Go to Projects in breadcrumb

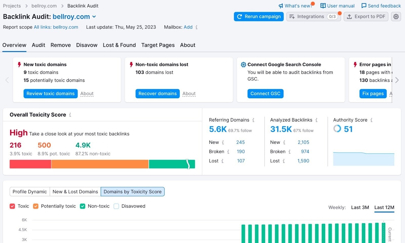tap(12, 6)
